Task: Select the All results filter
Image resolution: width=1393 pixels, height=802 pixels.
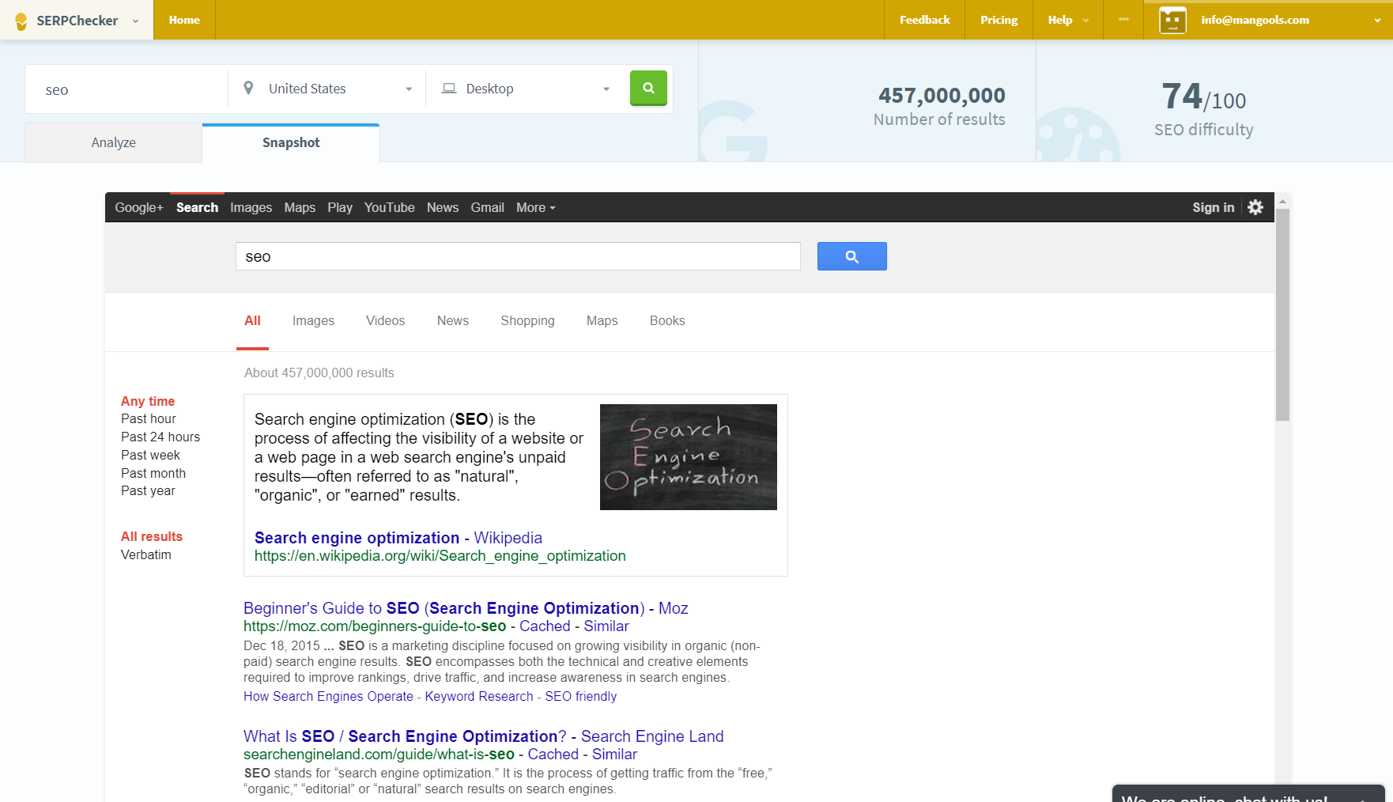Action: point(152,536)
